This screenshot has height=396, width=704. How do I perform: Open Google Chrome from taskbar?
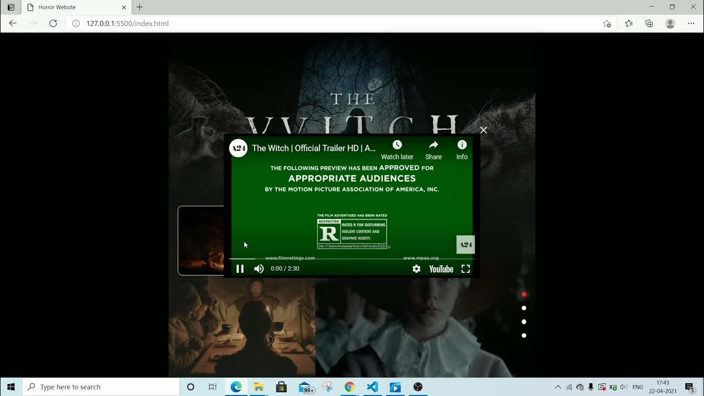click(x=349, y=387)
